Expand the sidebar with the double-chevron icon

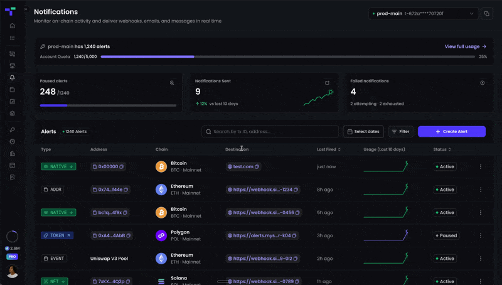click(26, 9)
